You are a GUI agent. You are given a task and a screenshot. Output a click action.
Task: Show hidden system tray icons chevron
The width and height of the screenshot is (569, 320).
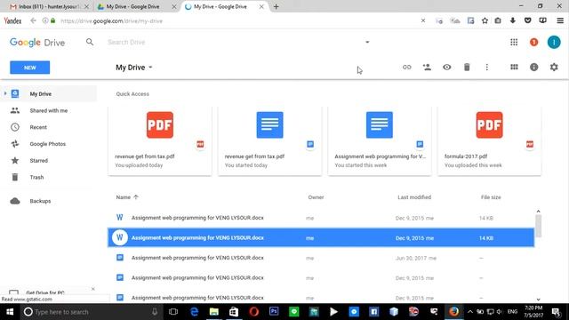click(470, 312)
